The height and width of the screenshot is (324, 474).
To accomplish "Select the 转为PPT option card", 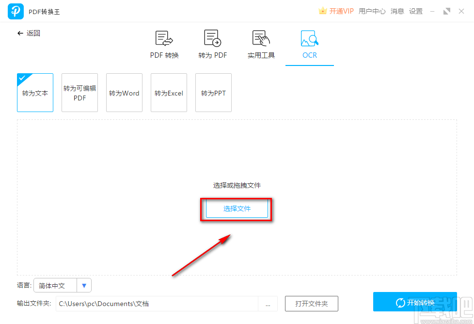I will (213, 93).
